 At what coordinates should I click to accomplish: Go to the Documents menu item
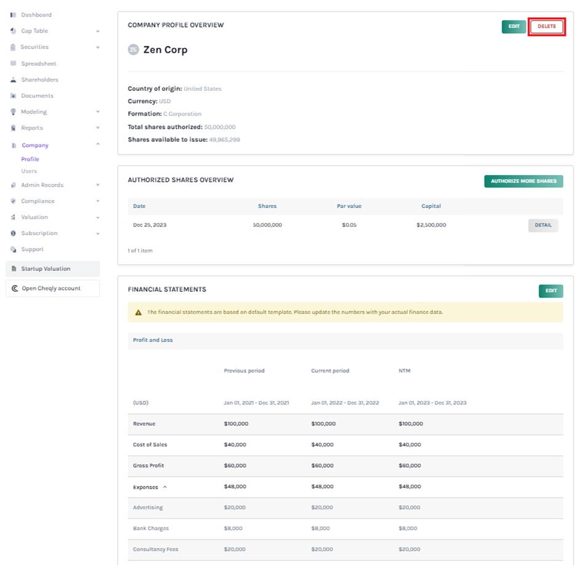pos(37,96)
